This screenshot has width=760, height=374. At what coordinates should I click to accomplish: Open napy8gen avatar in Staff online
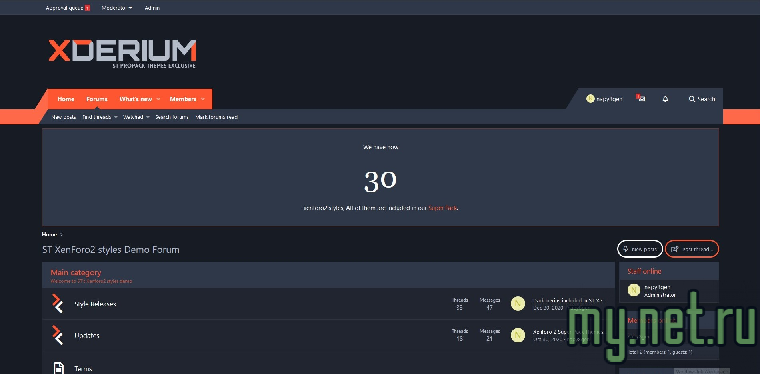[634, 290]
